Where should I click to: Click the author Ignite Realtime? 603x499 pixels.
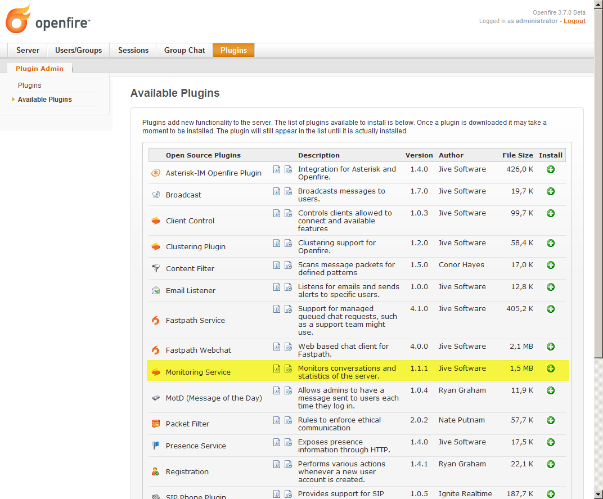(465, 493)
